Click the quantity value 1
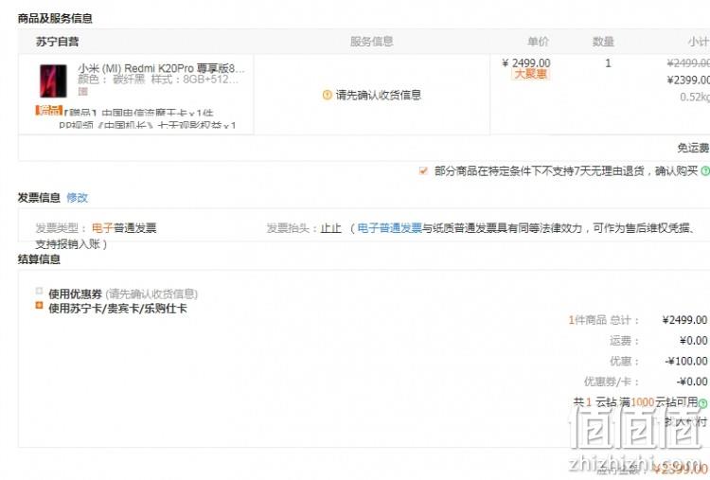 pos(608,62)
